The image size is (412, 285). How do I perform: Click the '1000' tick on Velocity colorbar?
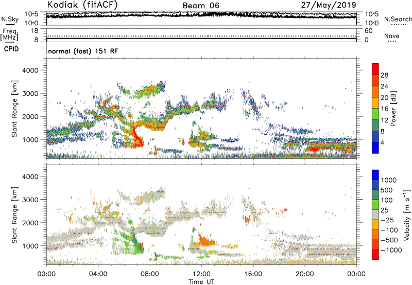389,180
